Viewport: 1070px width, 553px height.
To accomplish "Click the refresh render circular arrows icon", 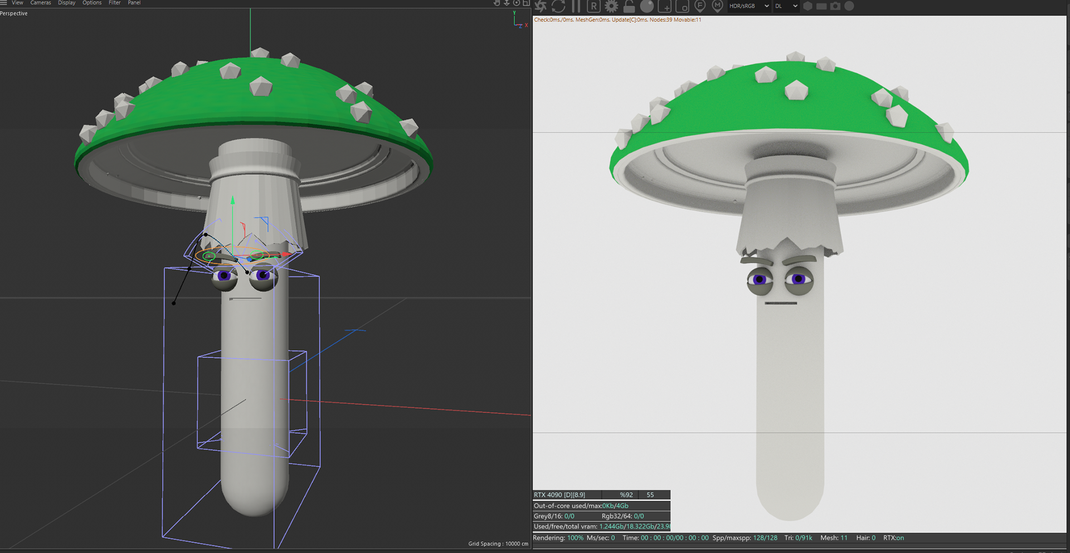I will point(558,6).
